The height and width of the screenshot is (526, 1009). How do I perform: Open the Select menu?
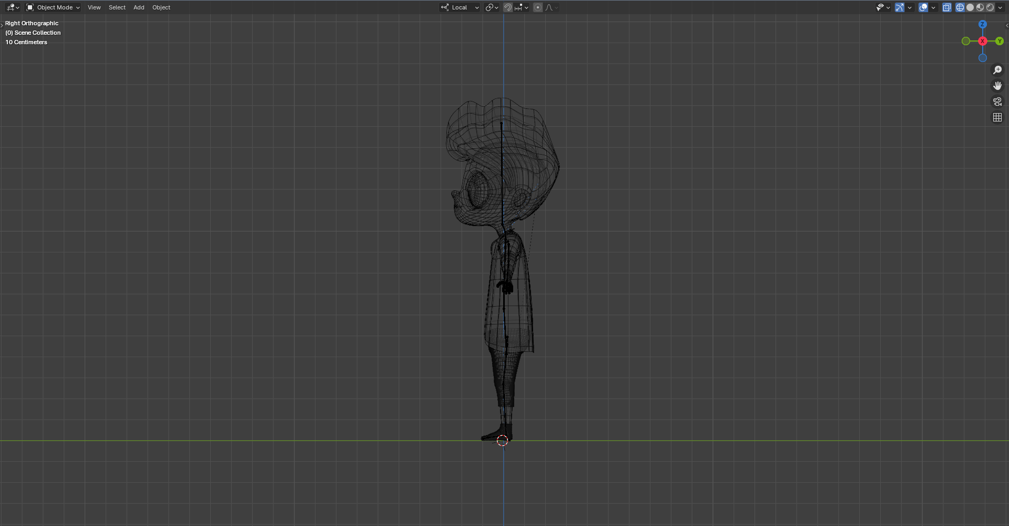coord(117,7)
